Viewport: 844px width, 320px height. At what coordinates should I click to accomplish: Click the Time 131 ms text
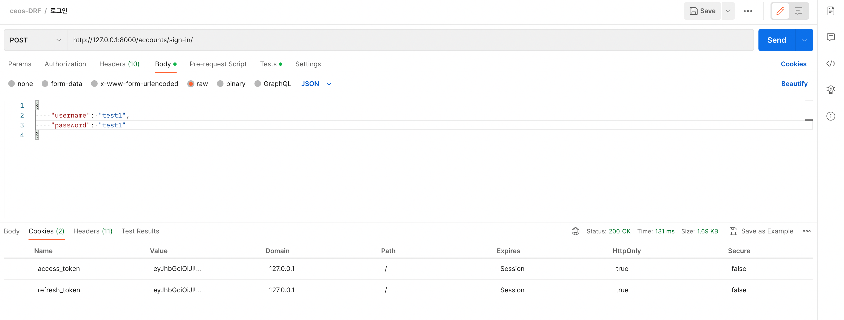[x=656, y=231]
